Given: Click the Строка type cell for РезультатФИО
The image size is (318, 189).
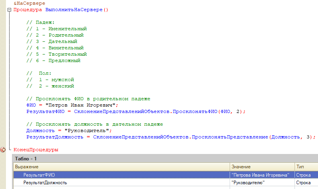Looking at the screenshot, I should coord(303,175).
